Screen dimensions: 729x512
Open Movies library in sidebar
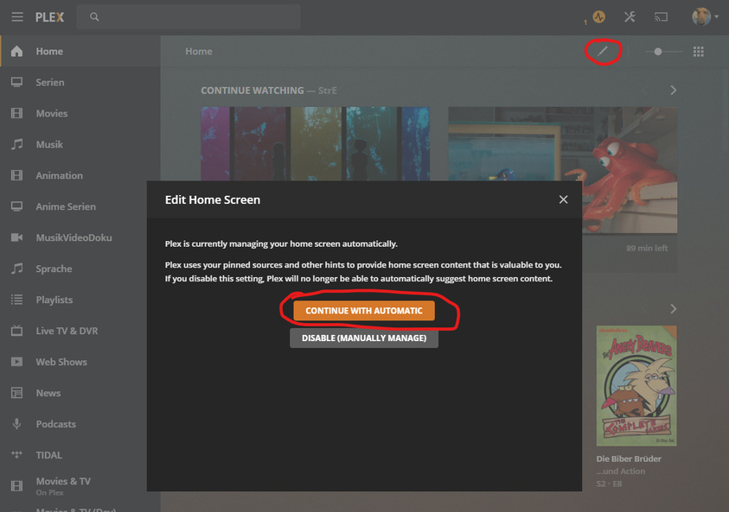tap(80, 113)
